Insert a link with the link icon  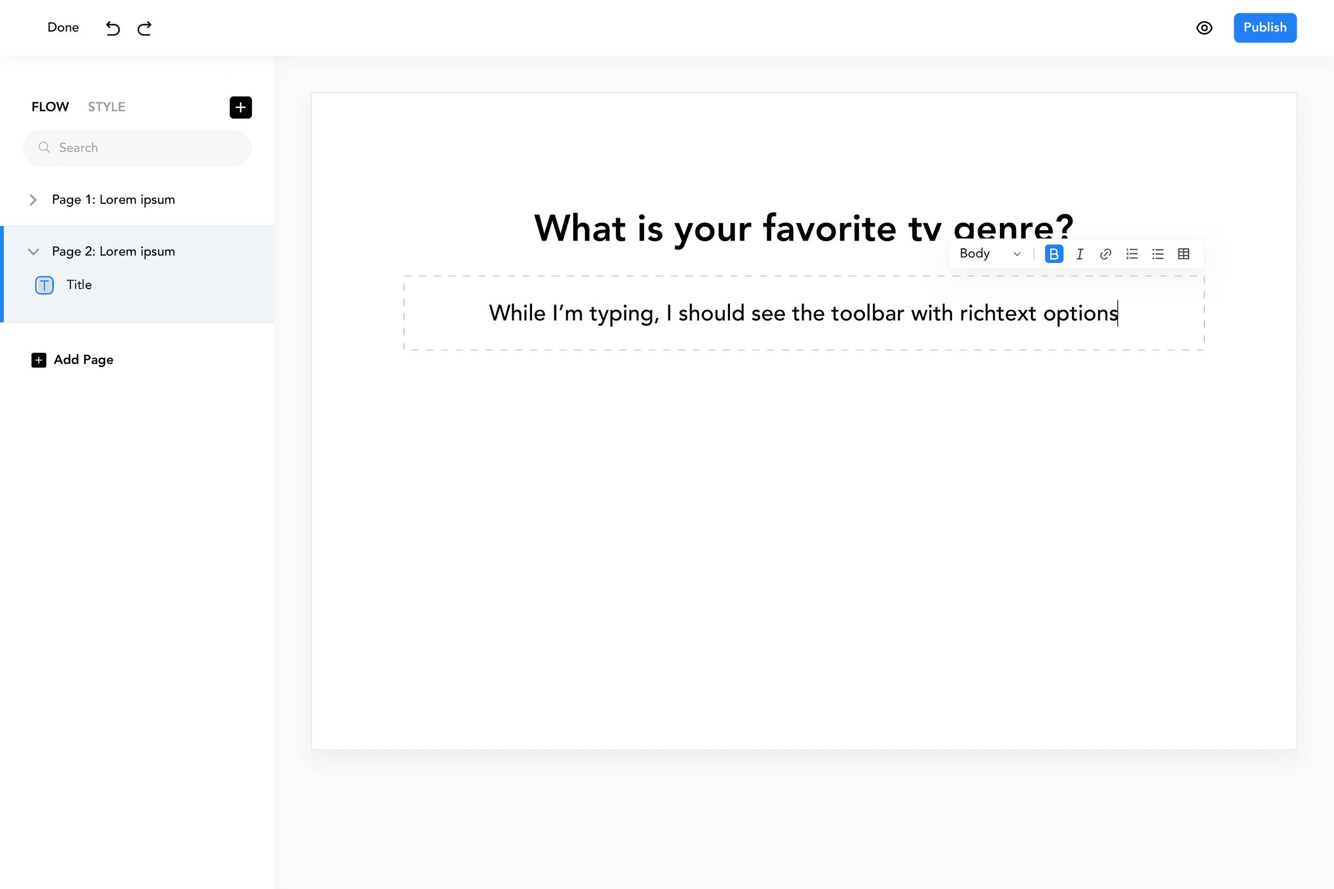point(1106,254)
